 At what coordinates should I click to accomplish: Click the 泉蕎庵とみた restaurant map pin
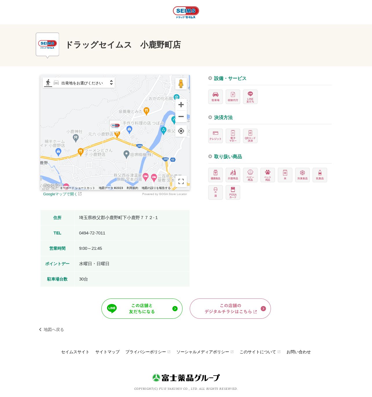click(x=146, y=111)
